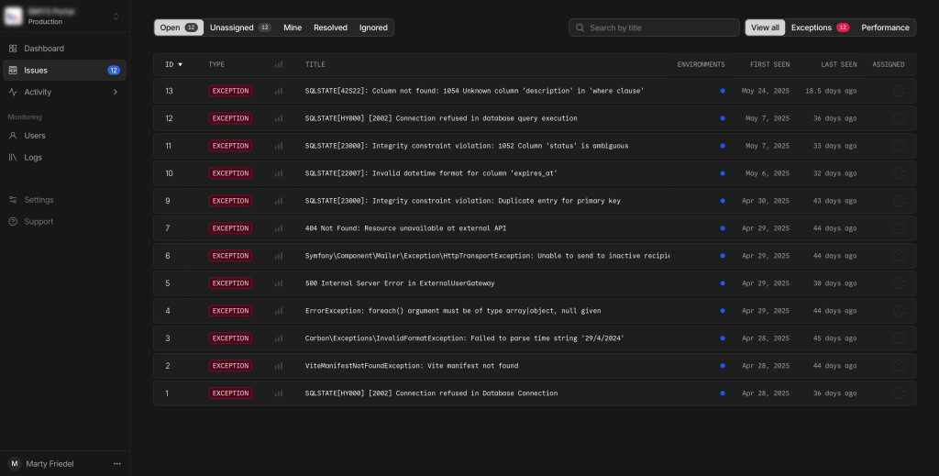
Task: Assign issue 3 via its assignee circle
Action: (899, 339)
